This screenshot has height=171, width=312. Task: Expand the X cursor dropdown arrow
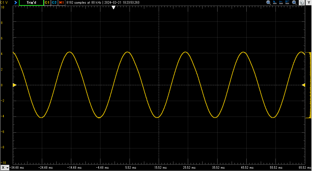8,168
